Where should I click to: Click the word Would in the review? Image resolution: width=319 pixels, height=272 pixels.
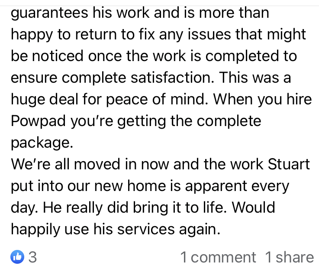253,207
